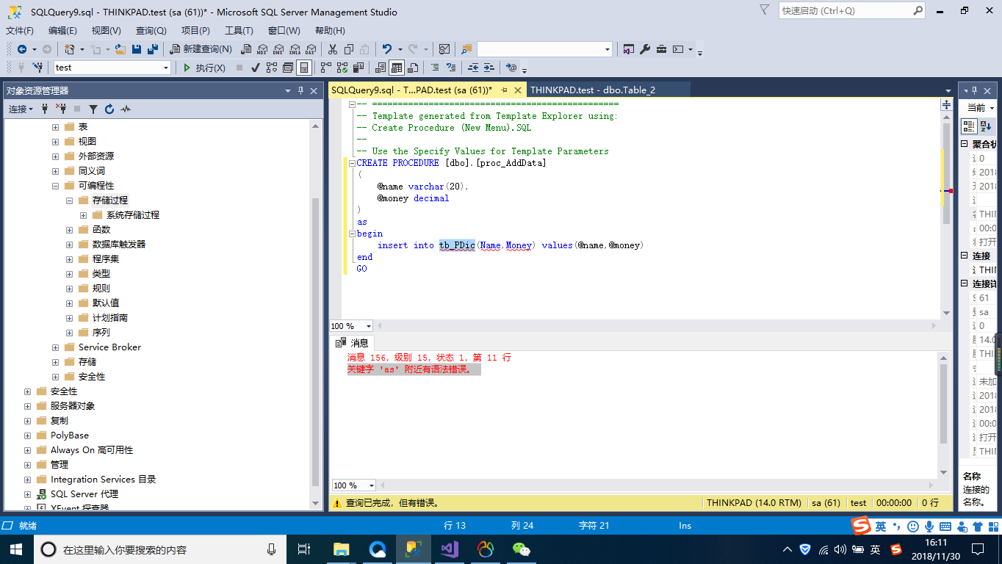Open the 连接 dropdown in Object Explorer
The width and height of the screenshot is (1002, 564).
tap(21, 109)
